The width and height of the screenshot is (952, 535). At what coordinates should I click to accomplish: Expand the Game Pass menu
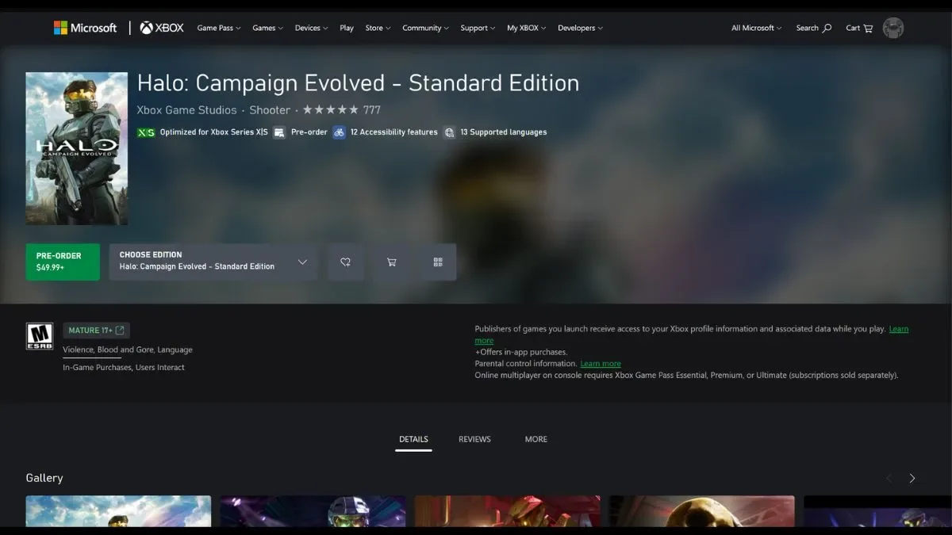click(x=219, y=28)
